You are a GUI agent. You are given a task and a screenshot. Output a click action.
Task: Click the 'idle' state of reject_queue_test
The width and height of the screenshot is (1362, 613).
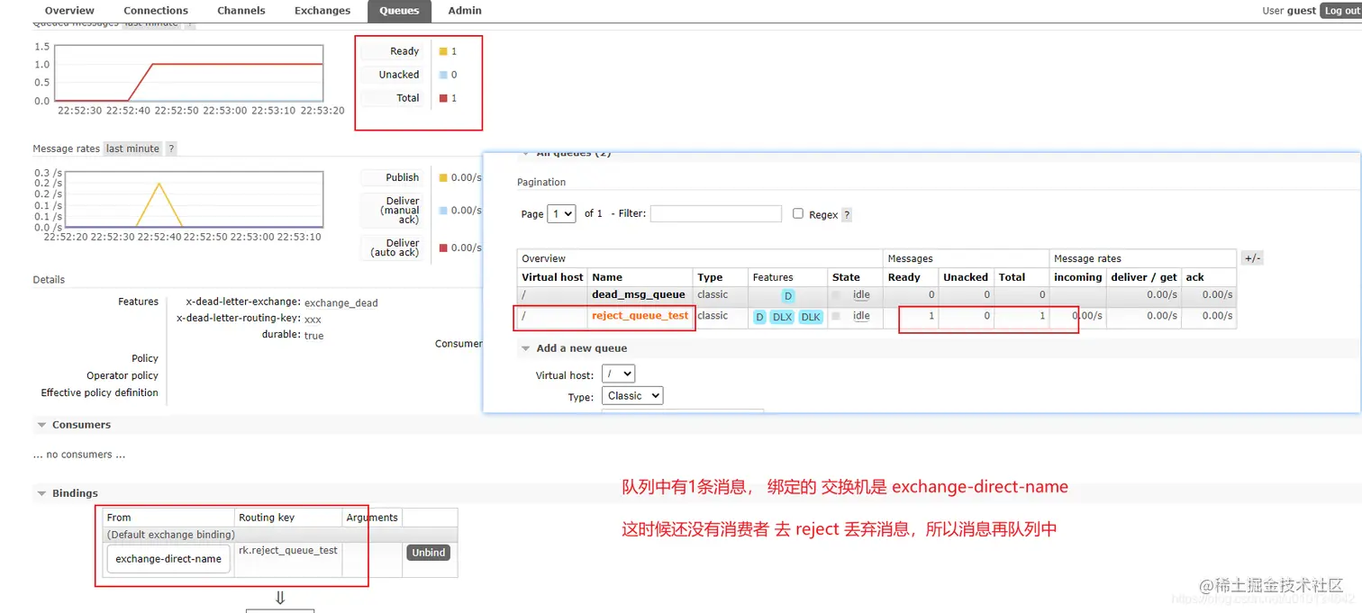point(861,316)
